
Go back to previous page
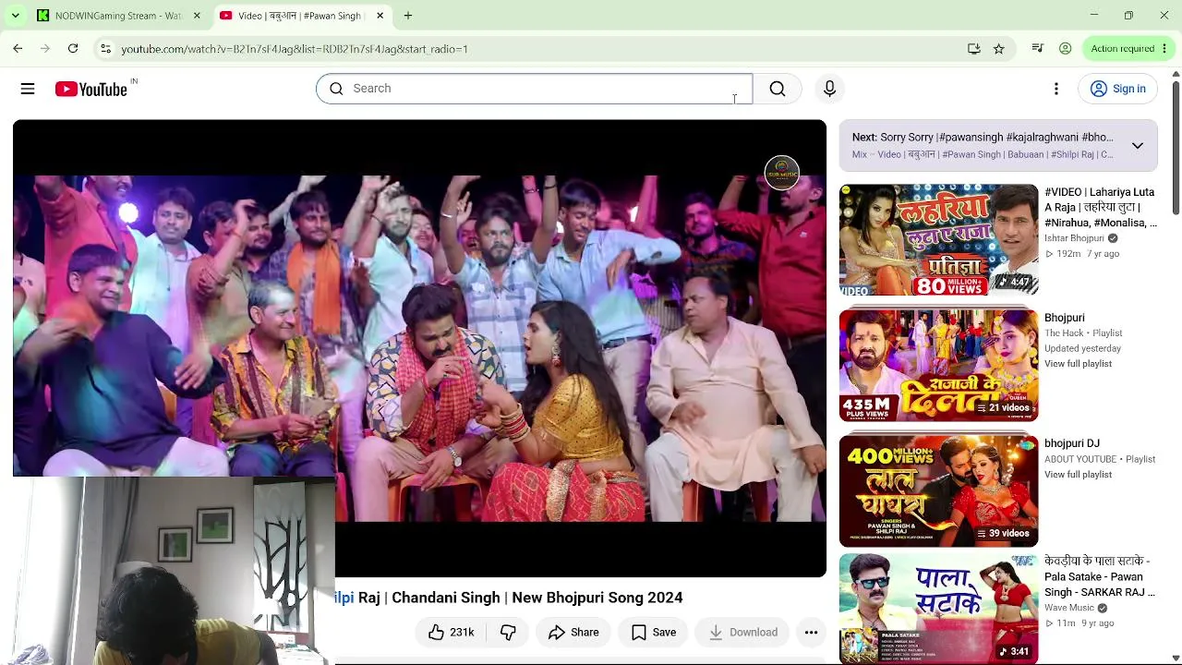coord(18,49)
